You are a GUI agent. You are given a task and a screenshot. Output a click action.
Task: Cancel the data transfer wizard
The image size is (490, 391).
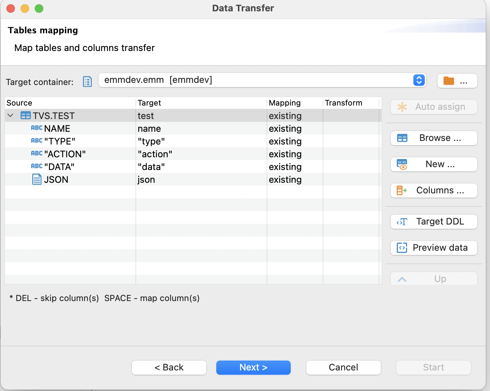click(x=343, y=367)
